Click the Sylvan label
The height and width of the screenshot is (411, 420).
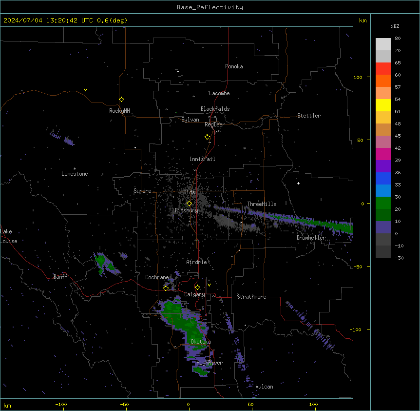pyautogui.click(x=190, y=120)
